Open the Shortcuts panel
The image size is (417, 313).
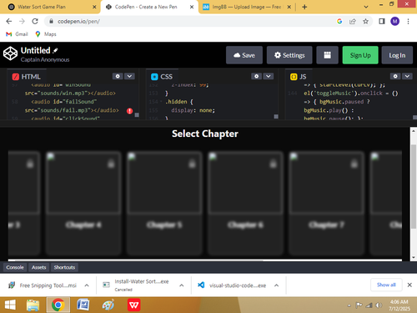(64, 267)
